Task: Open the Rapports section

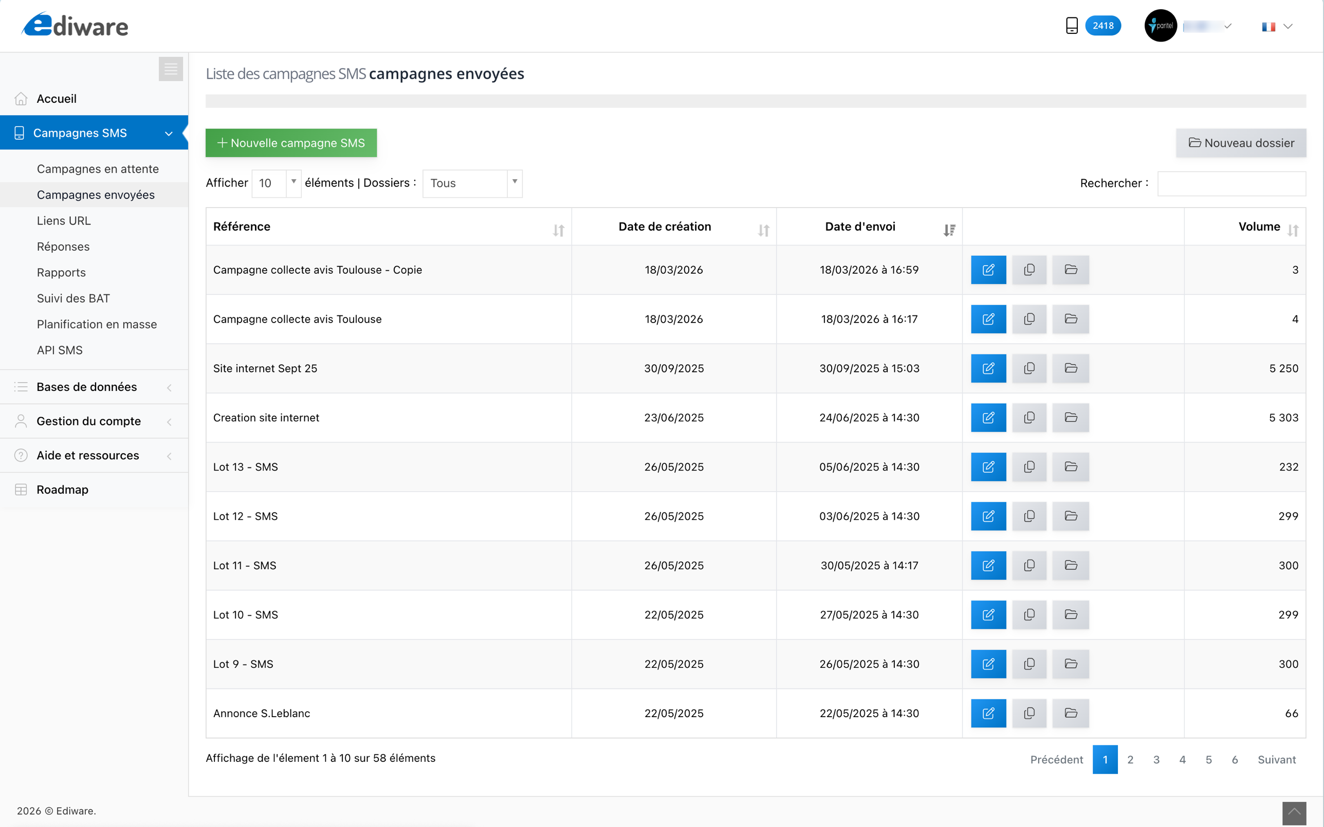Action: (x=61, y=272)
